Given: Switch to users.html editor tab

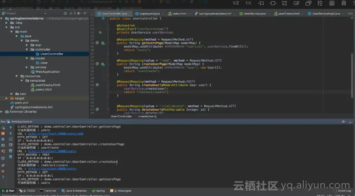Looking at the screenshot, I should click(x=179, y=14).
